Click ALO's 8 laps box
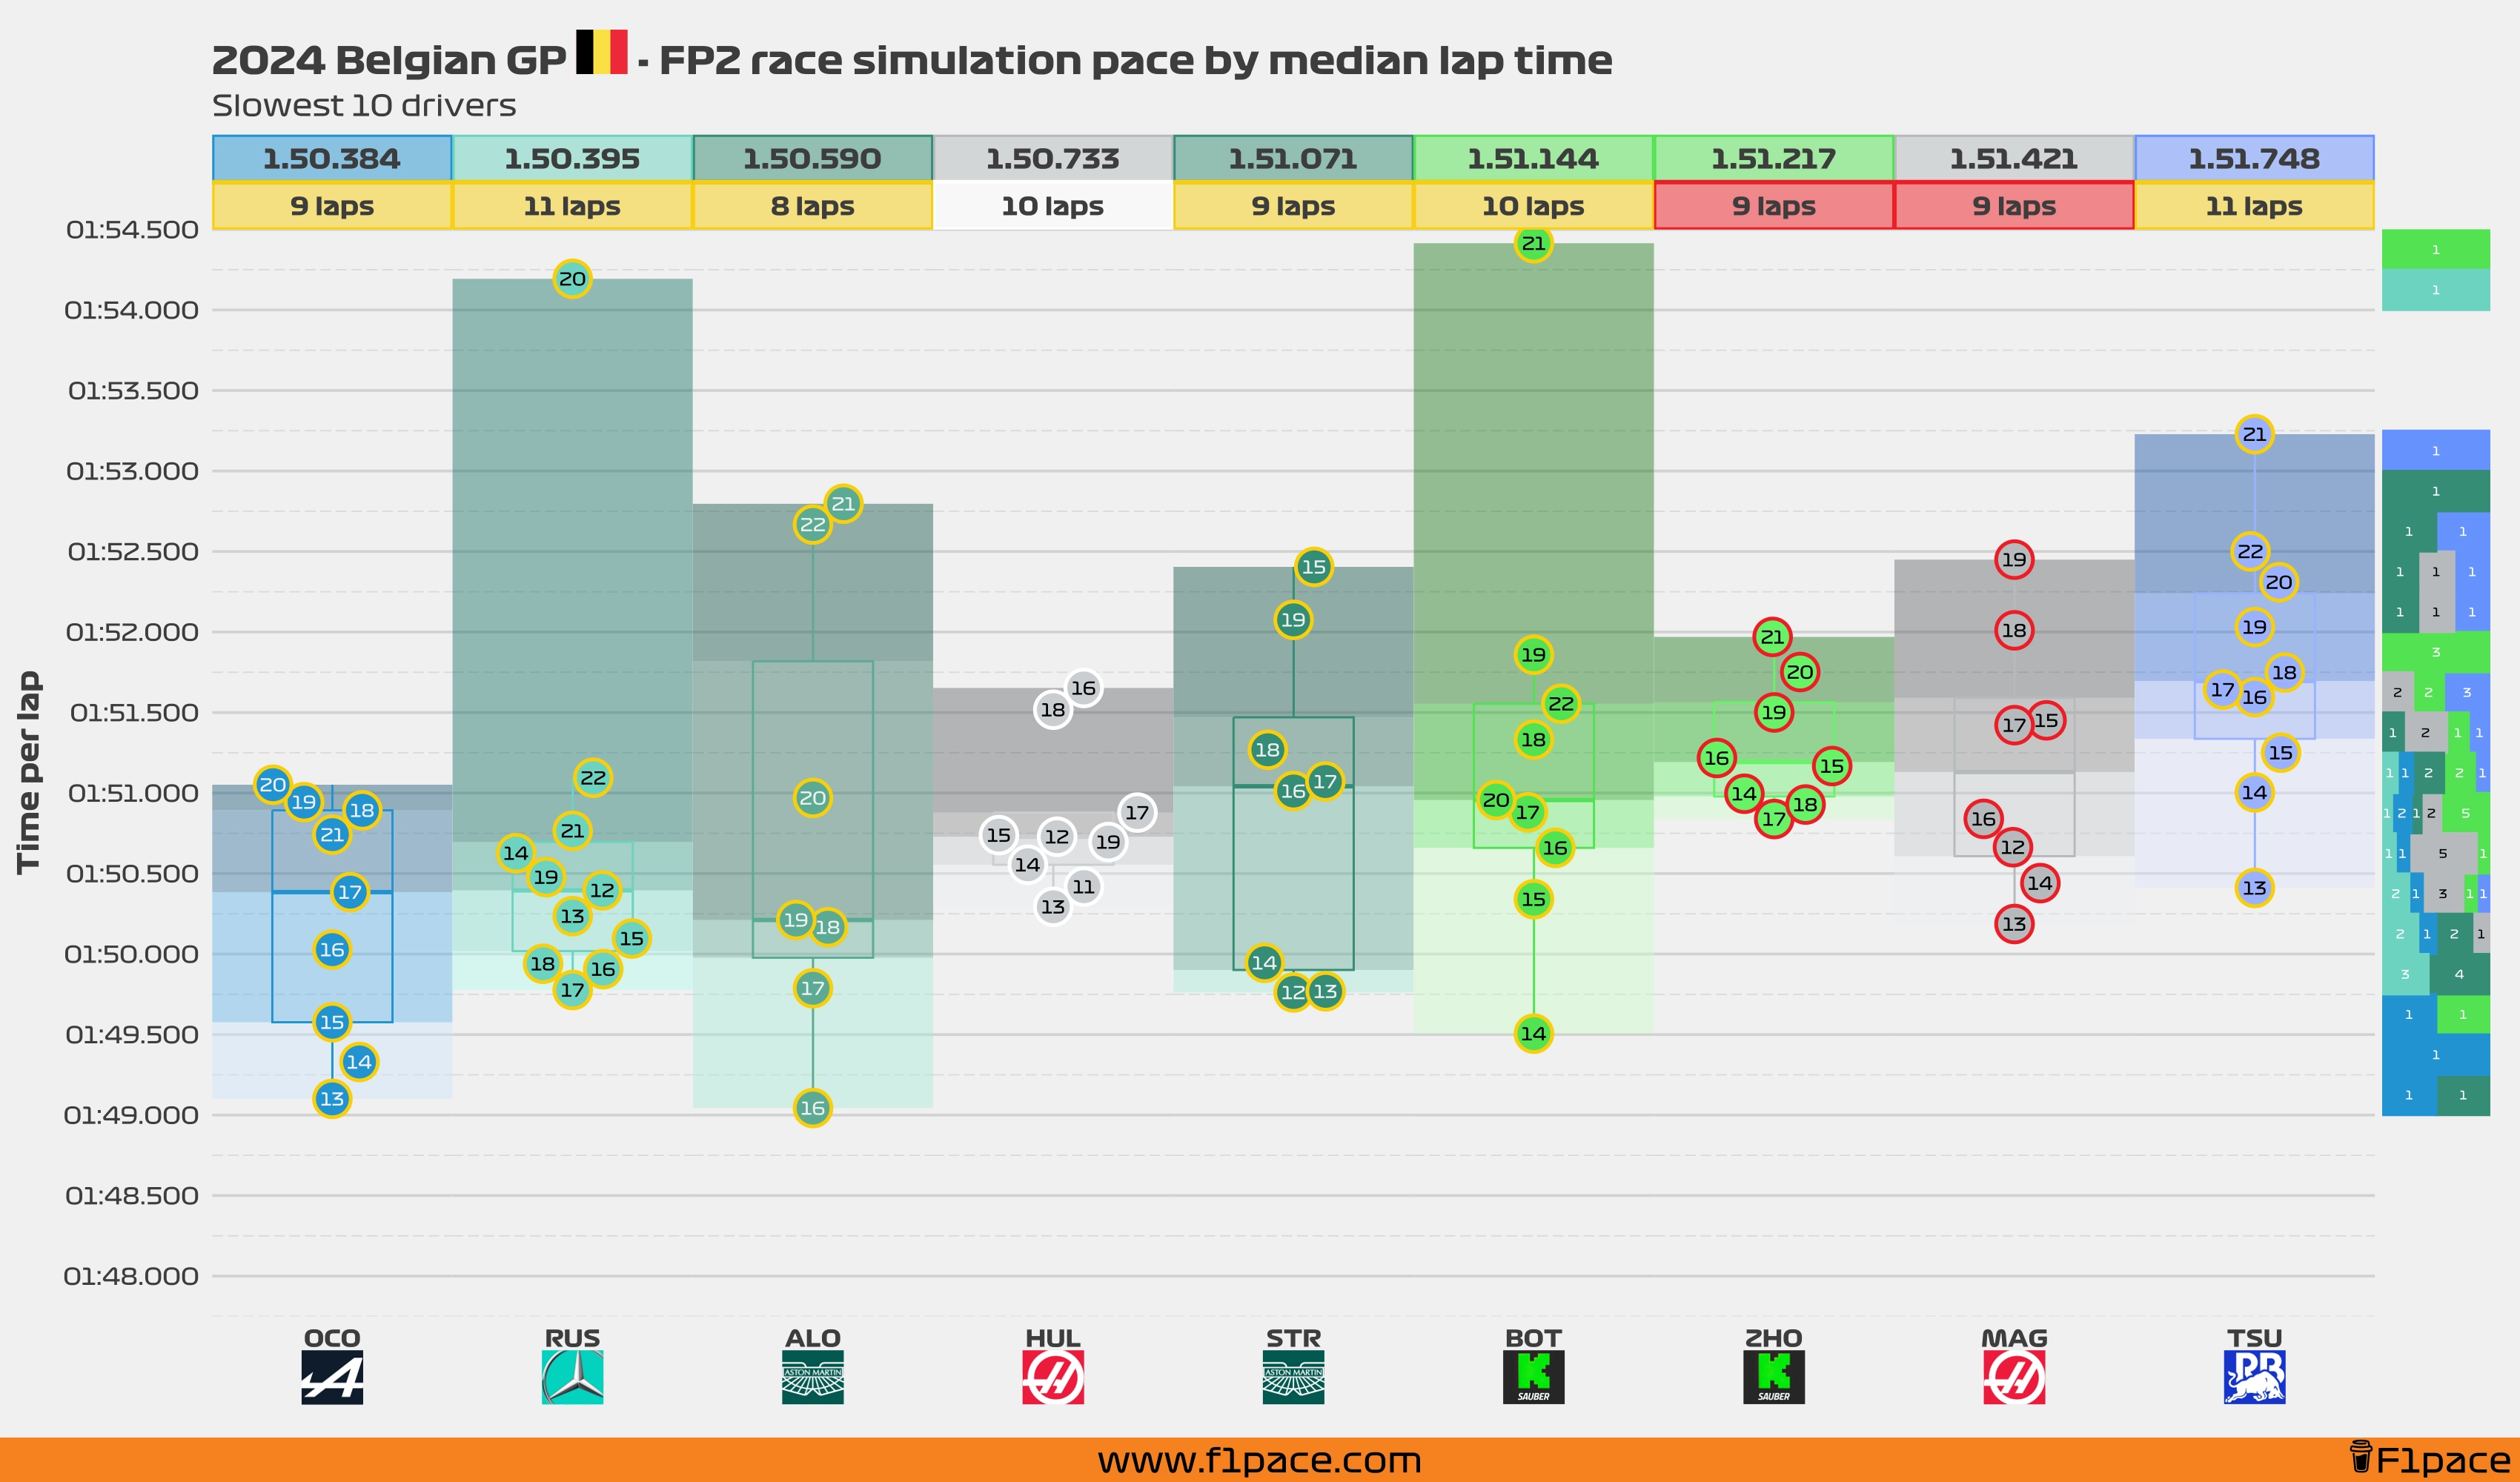2520x1482 pixels. coord(813,206)
